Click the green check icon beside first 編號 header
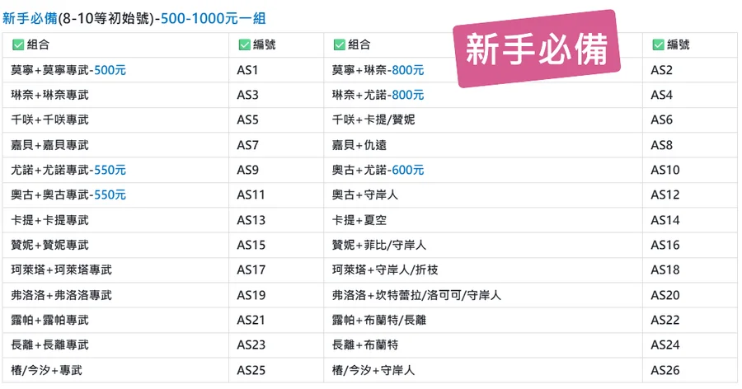The image size is (742, 389). click(x=244, y=45)
